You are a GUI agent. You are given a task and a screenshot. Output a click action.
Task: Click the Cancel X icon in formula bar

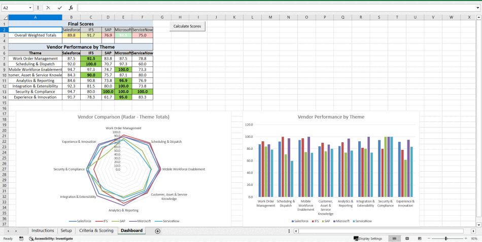click(x=48, y=8)
